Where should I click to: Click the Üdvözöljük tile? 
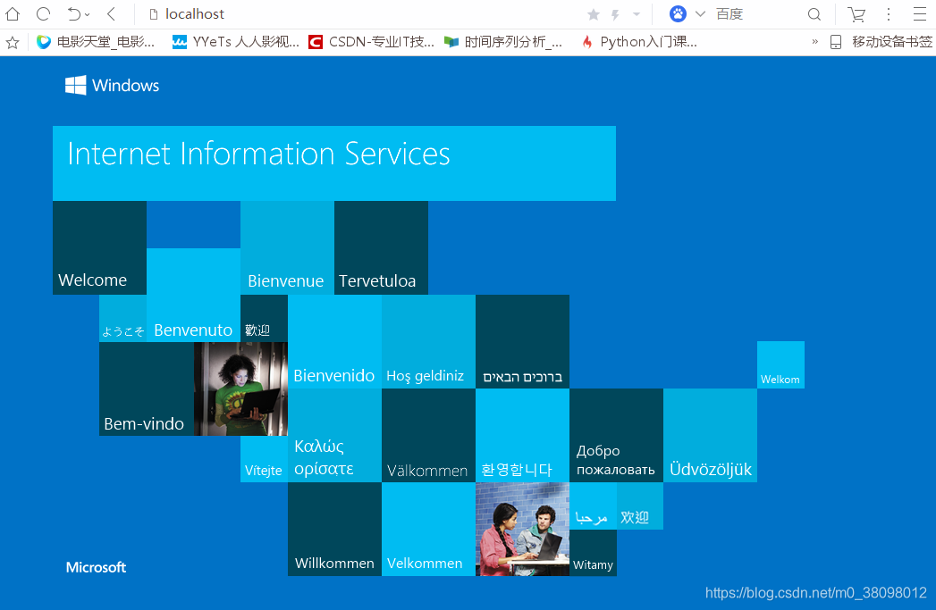[x=711, y=435]
